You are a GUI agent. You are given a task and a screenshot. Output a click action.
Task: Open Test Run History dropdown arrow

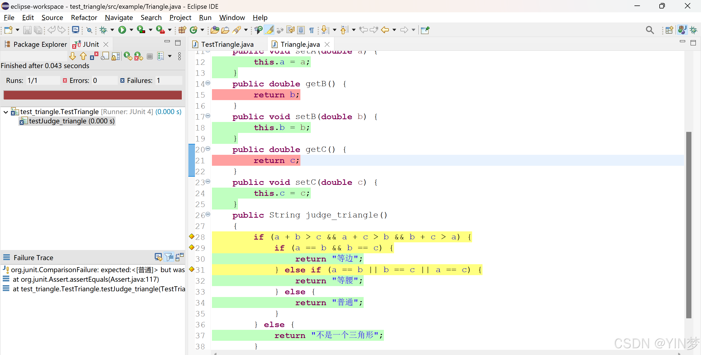[x=170, y=56]
